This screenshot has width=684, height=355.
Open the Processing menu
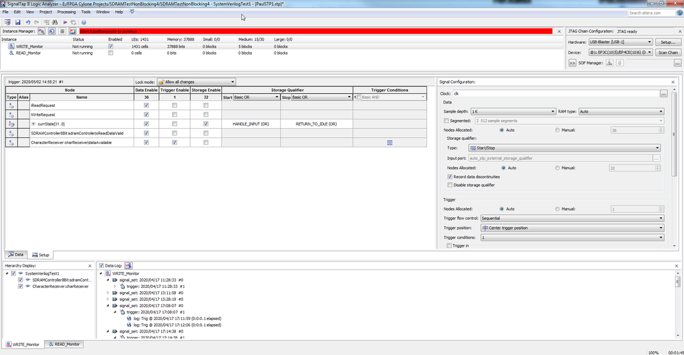[x=66, y=12]
